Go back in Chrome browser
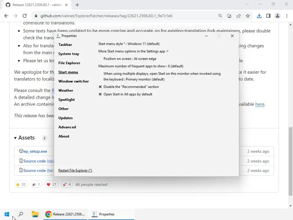The image size is (293, 220). pyautogui.click(x=6, y=16)
